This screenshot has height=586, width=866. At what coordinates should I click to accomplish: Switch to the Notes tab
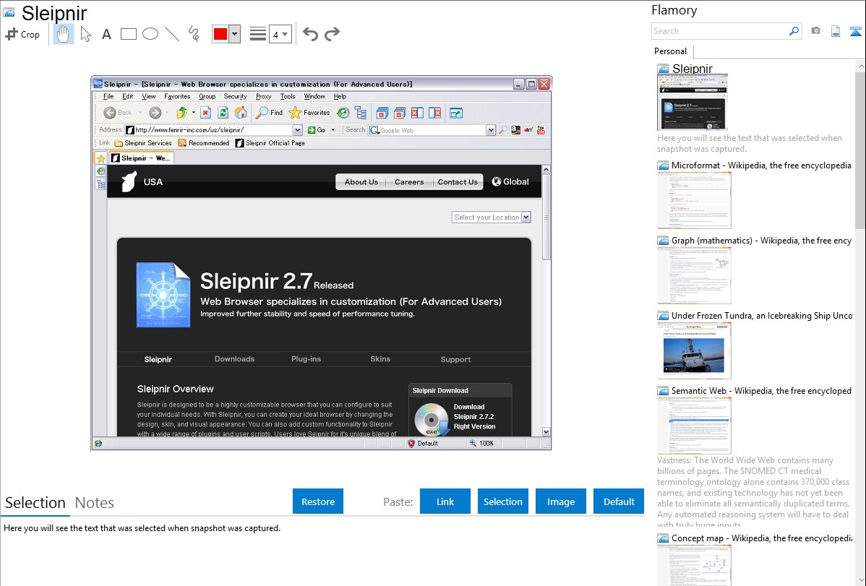pos(95,503)
